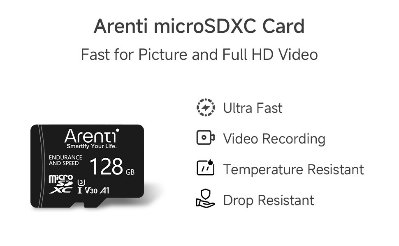Click the Temperature Resistant flame icon

pyautogui.click(x=206, y=167)
